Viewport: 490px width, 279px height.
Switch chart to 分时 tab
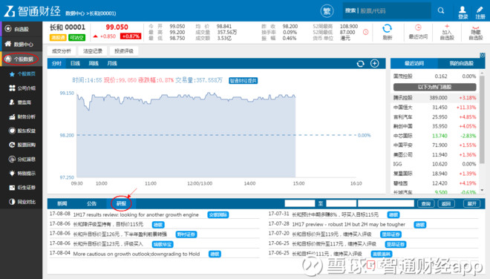coord(56,63)
